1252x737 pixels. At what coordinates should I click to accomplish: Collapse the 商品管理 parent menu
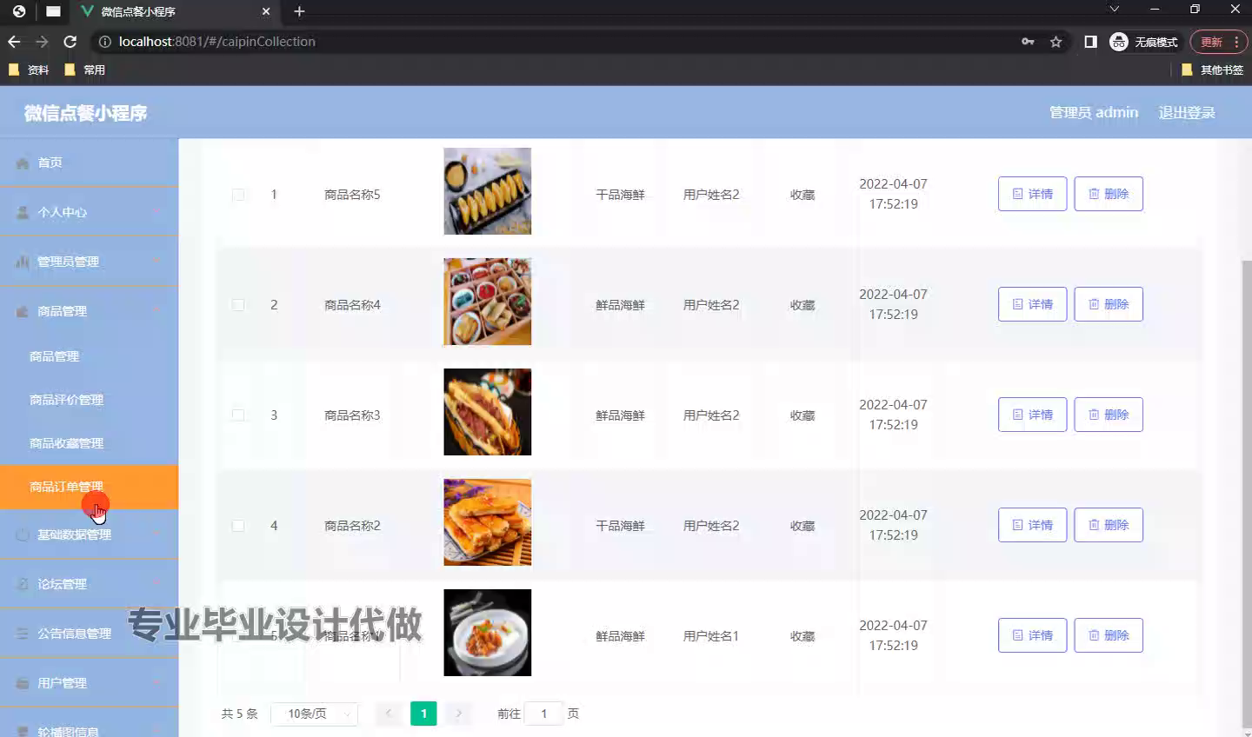tap(89, 311)
